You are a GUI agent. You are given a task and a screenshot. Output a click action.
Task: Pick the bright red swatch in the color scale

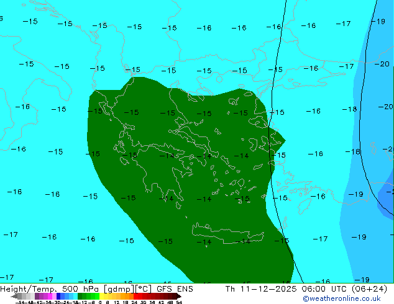135,296
